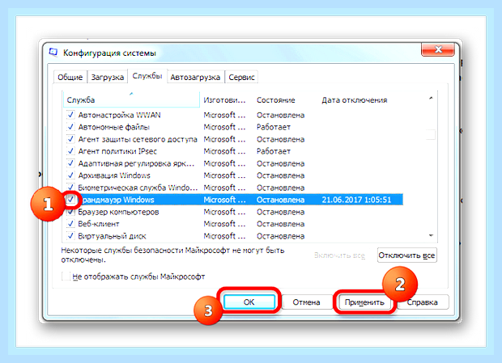Toggle Адаптивная регулировка ярк... checkbox

pyautogui.click(x=70, y=163)
